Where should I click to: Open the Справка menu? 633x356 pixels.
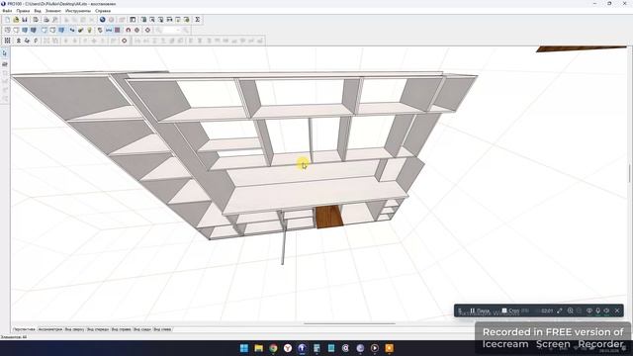[103, 11]
